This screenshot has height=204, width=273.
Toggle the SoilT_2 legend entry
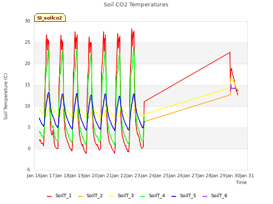[x=90, y=195]
